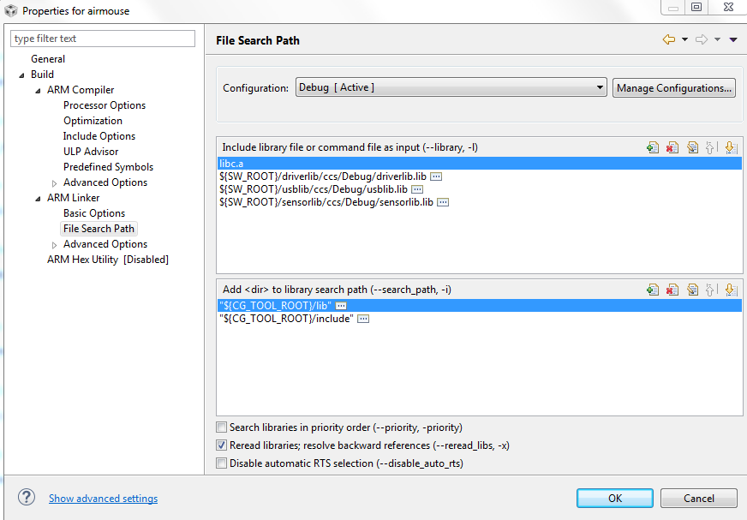The width and height of the screenshot is (747, 520).
Task: Open Show advanced settings link
Action: [x=103, y=498]
